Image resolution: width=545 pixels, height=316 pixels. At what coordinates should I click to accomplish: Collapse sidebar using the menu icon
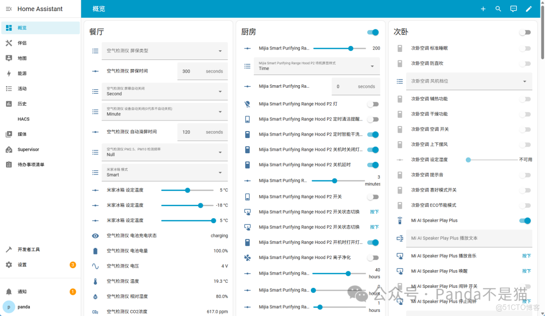(9, 9)
